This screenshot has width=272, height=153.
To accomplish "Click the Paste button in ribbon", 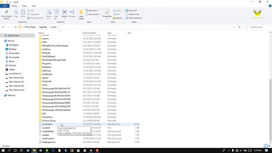I will point(23,14).
